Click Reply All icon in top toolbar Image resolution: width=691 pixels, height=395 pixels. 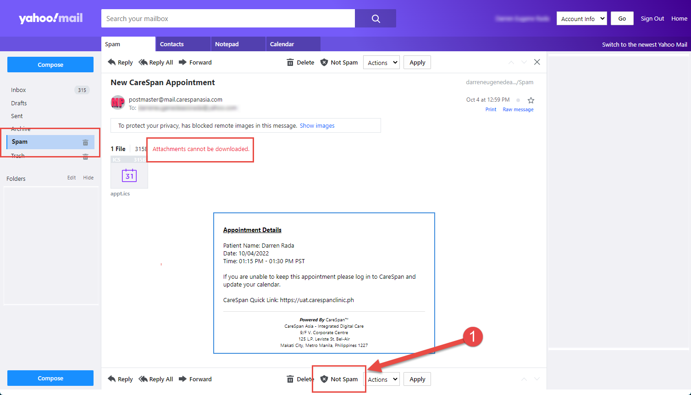[x=143, y=62]
